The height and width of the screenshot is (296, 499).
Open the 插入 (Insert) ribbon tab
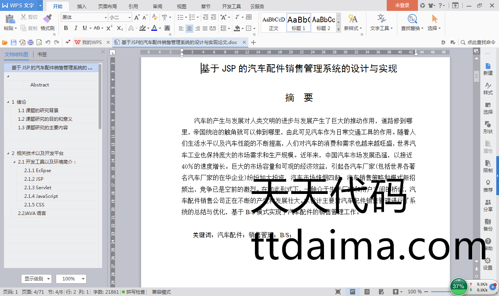click(x=82, y=6)
